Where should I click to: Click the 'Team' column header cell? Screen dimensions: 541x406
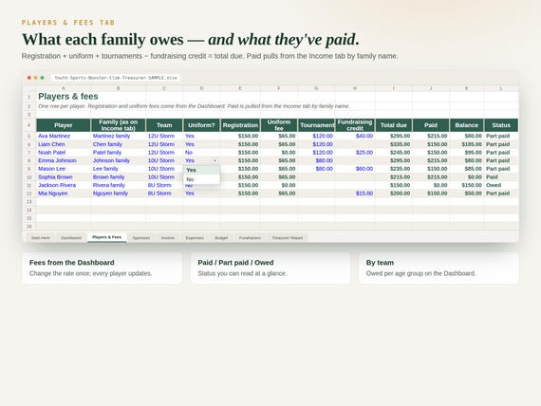click(x=164, y=125)
